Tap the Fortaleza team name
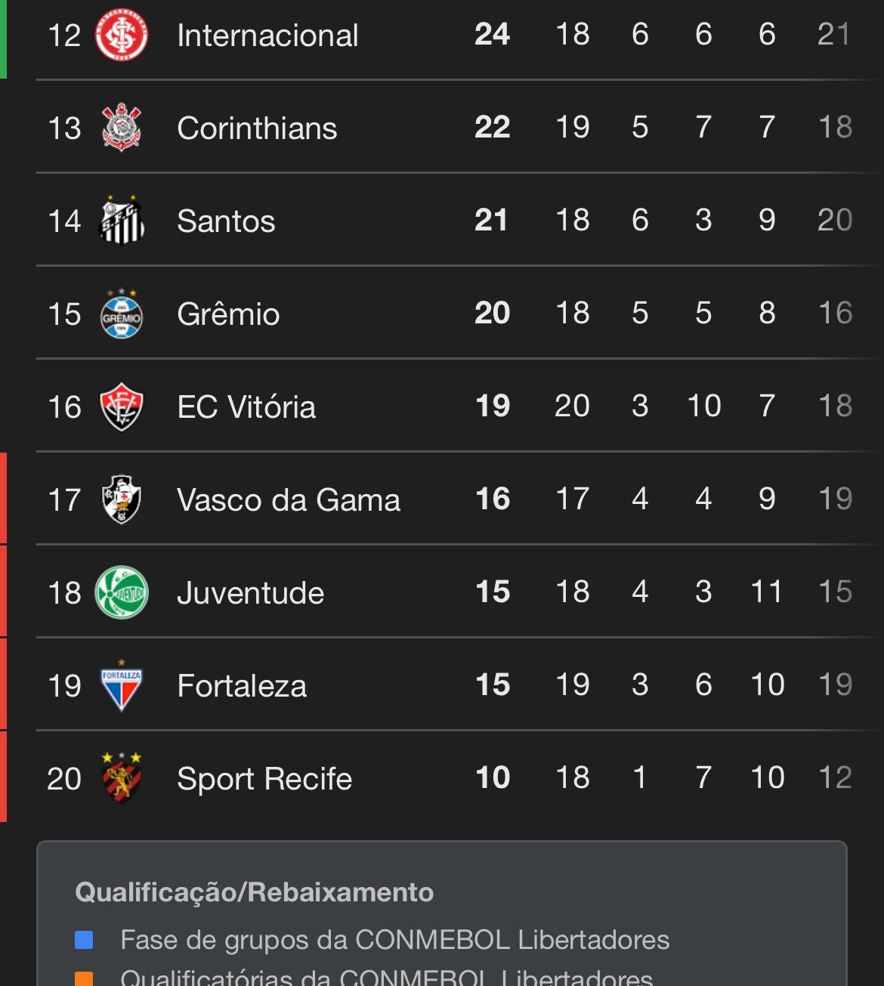 (x=242, y=686)
